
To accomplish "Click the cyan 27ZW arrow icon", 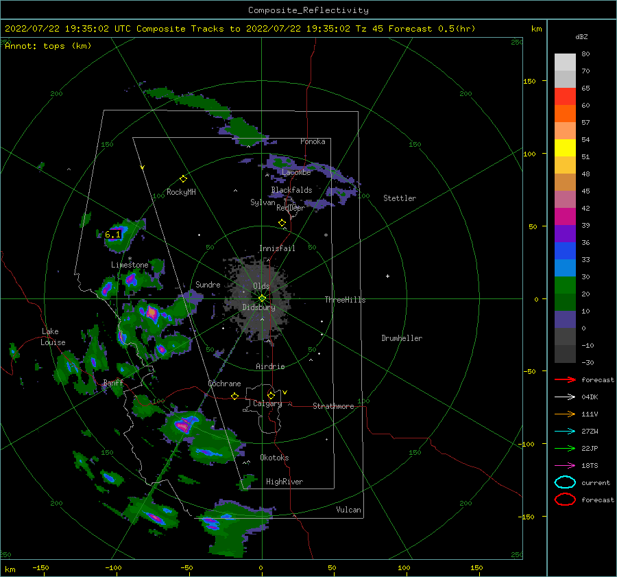I will coord(565,432).
